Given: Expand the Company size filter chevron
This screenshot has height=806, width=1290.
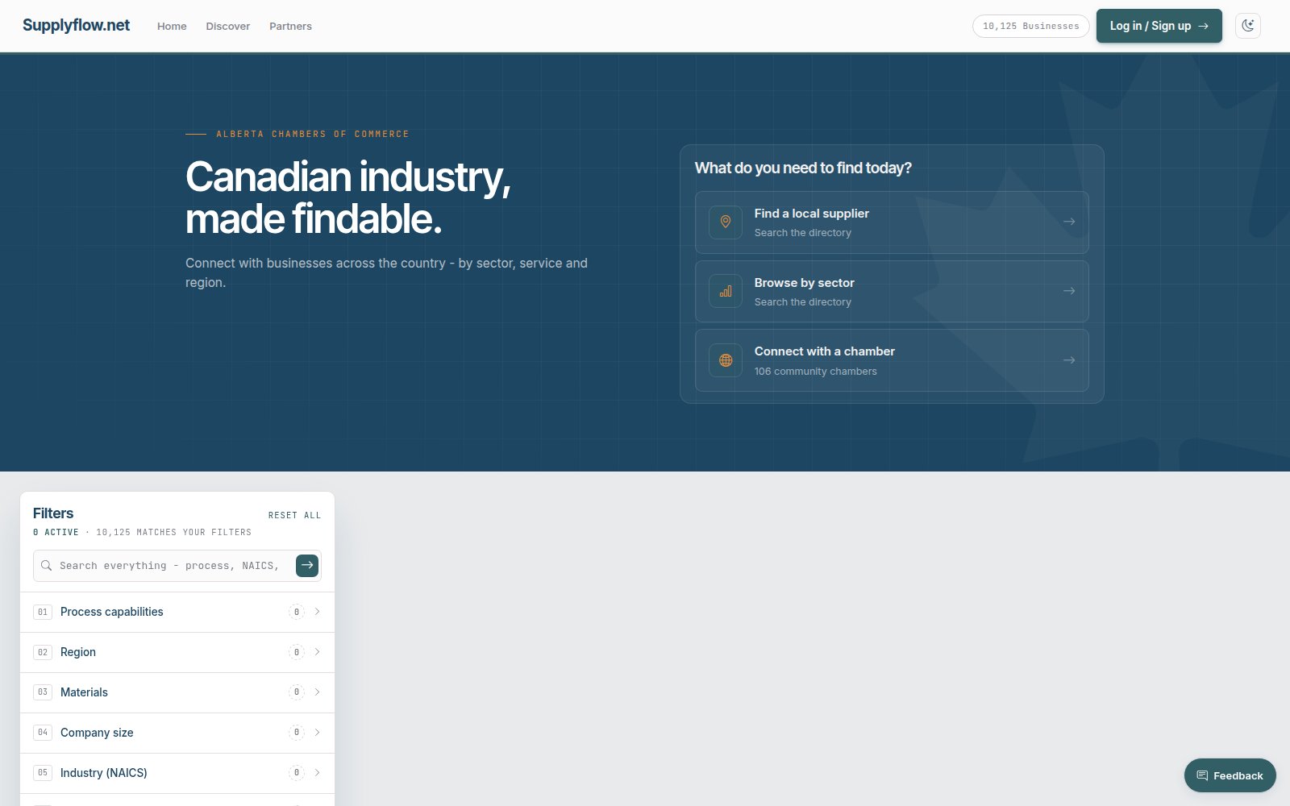Looking at the screenshot, I should point(318,733).
